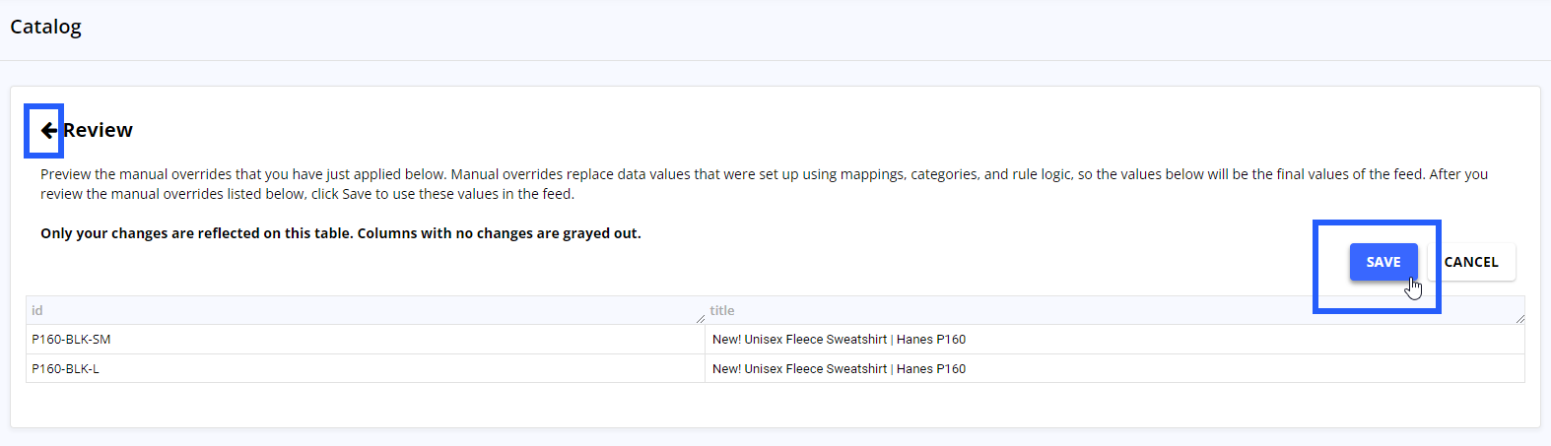The image size is (1551, 446).
Task: Grab the id column resize handle
Action: click(701, 319)
